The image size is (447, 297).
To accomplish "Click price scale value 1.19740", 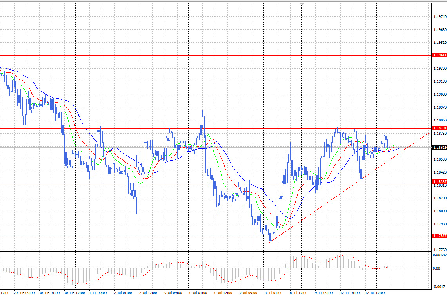I will (440, 17).
